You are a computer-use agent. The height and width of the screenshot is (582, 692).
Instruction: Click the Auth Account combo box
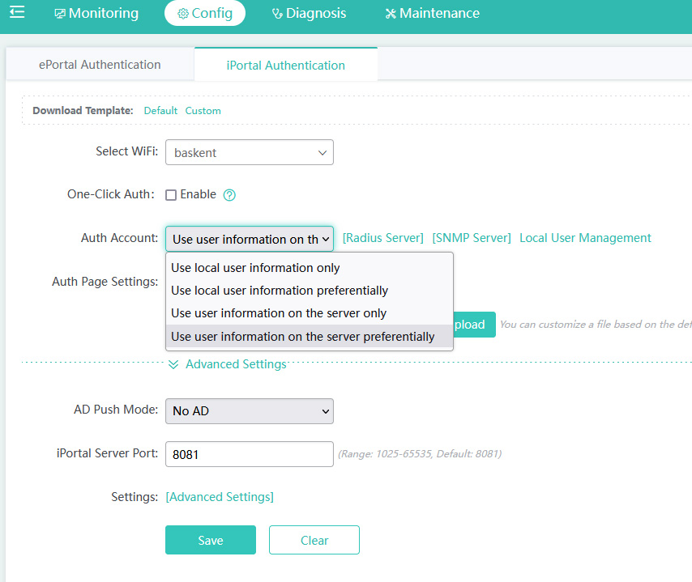(x=250, y=239)
